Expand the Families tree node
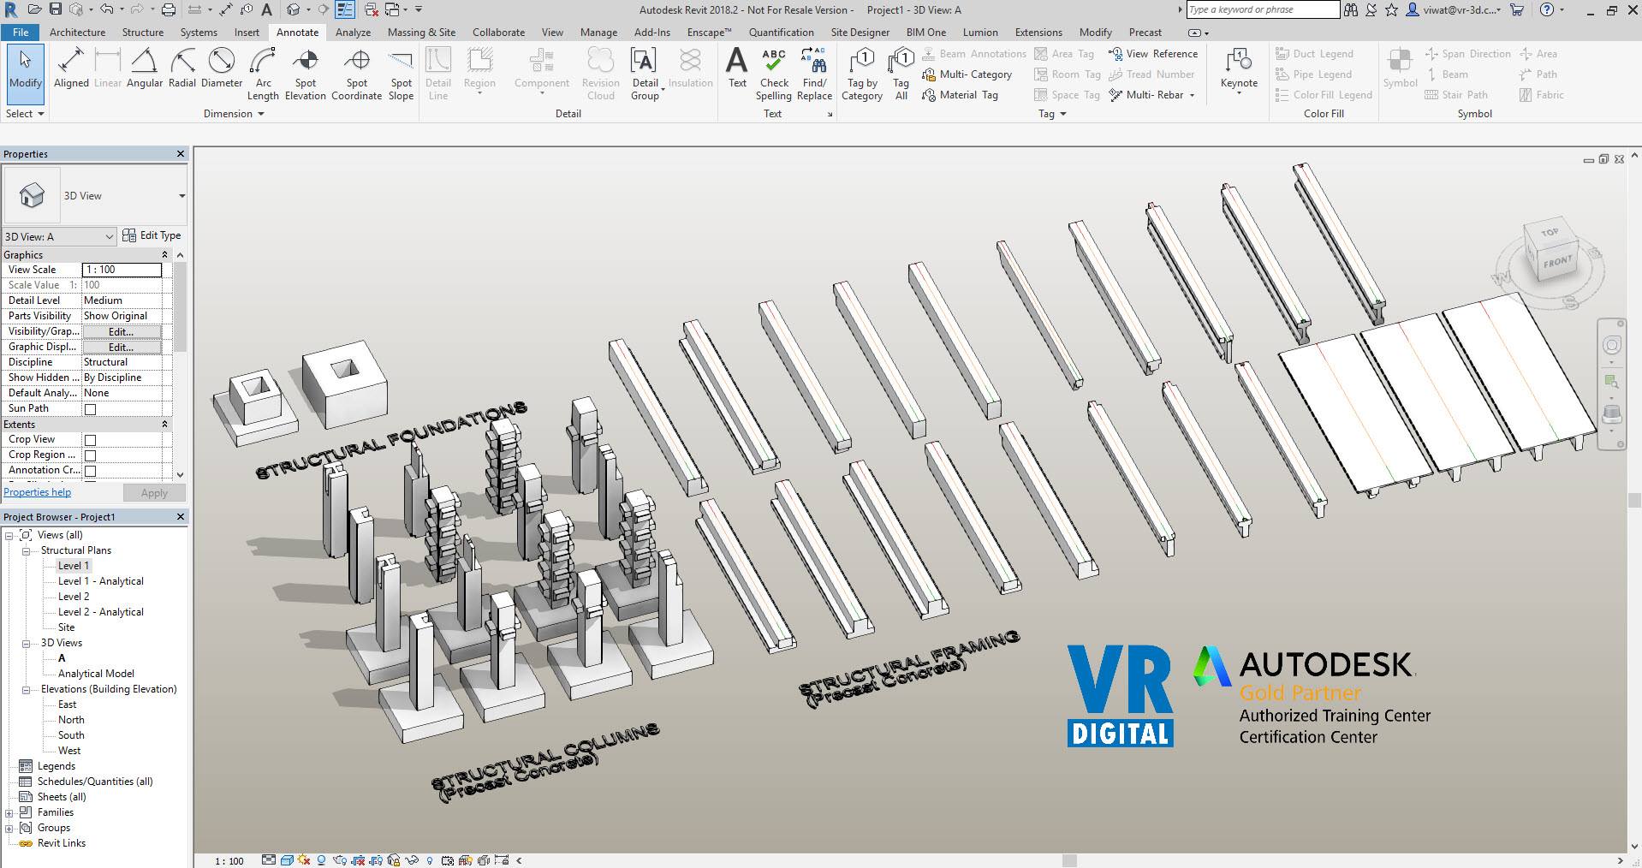The height and width of the screenshot is (868, 1642). coord(9,812)
